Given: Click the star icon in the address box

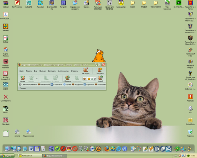Looking at the screenshot, I should coord(92,79).
